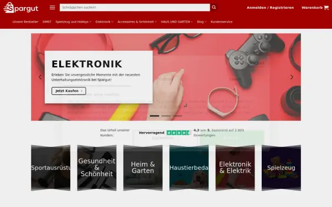The height and width of the screenshot is (207, 332).
Task: Click the Jetzt Kaufen button
Action: pyautogui.click(x=69, y=91)
